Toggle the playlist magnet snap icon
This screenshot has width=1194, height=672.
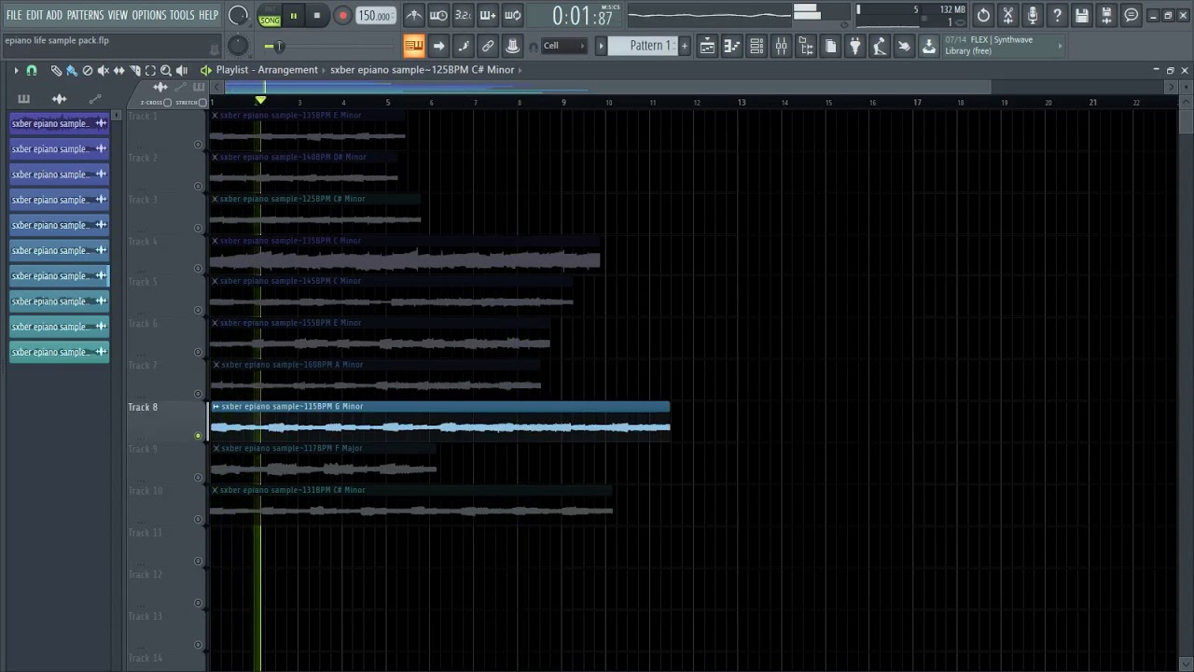32,71
